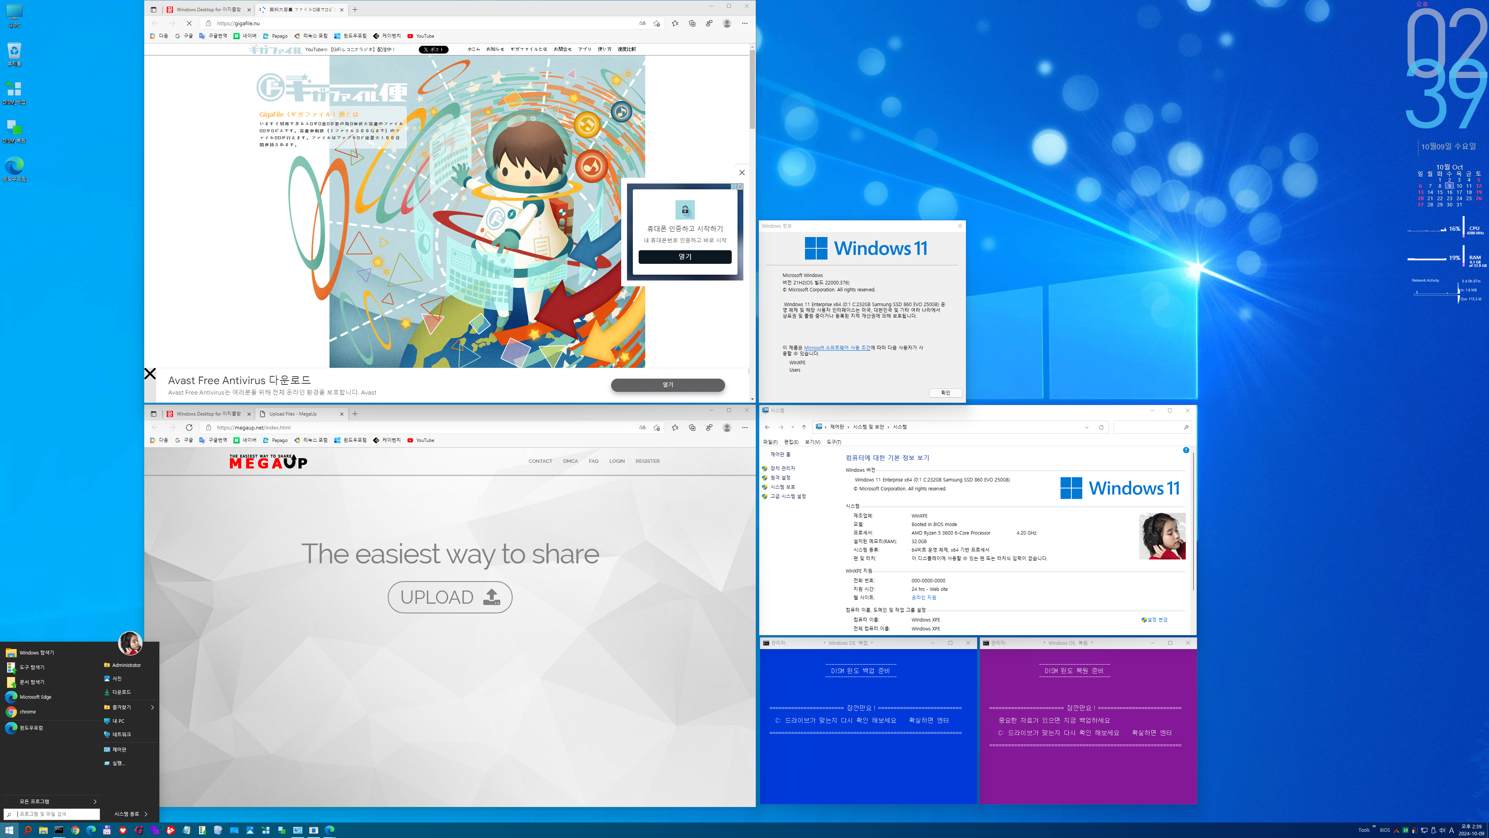
Task: Click the green 19 tray indicator
Action: [x=1405, y=831]
